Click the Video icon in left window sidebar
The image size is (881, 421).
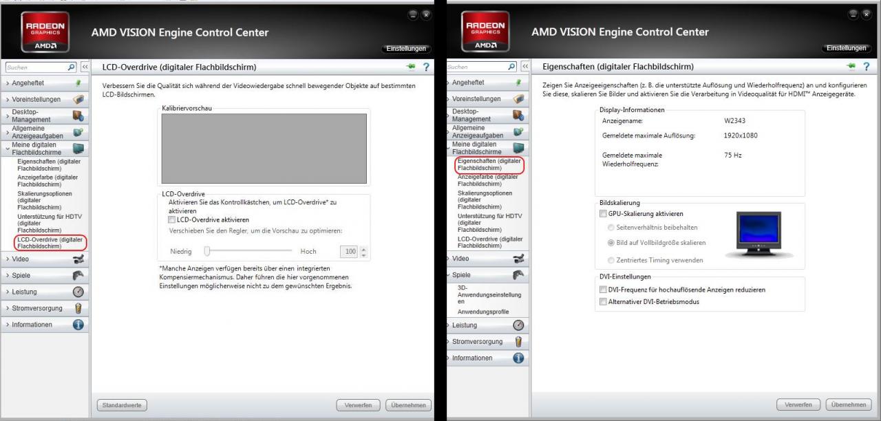pyautogui.click(x=78, y=259)
